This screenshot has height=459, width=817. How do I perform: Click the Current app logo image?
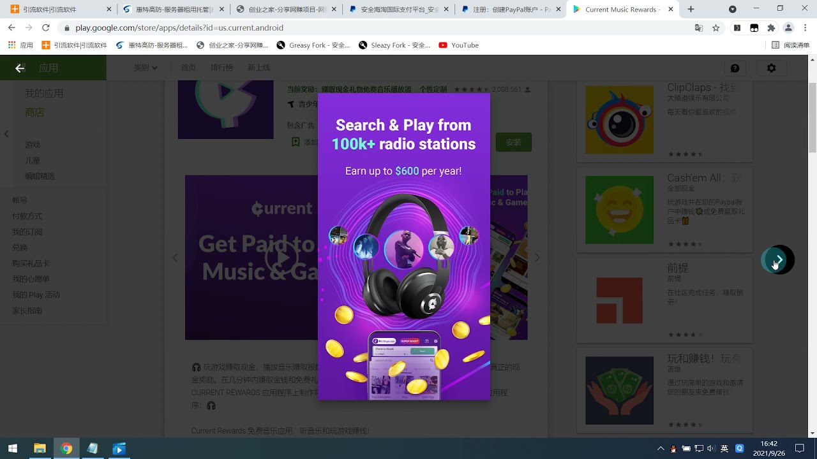225,110
